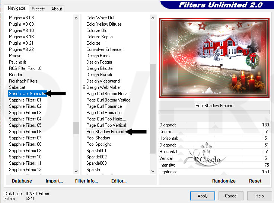Choose the Design Blinds filter

point(98,56)
